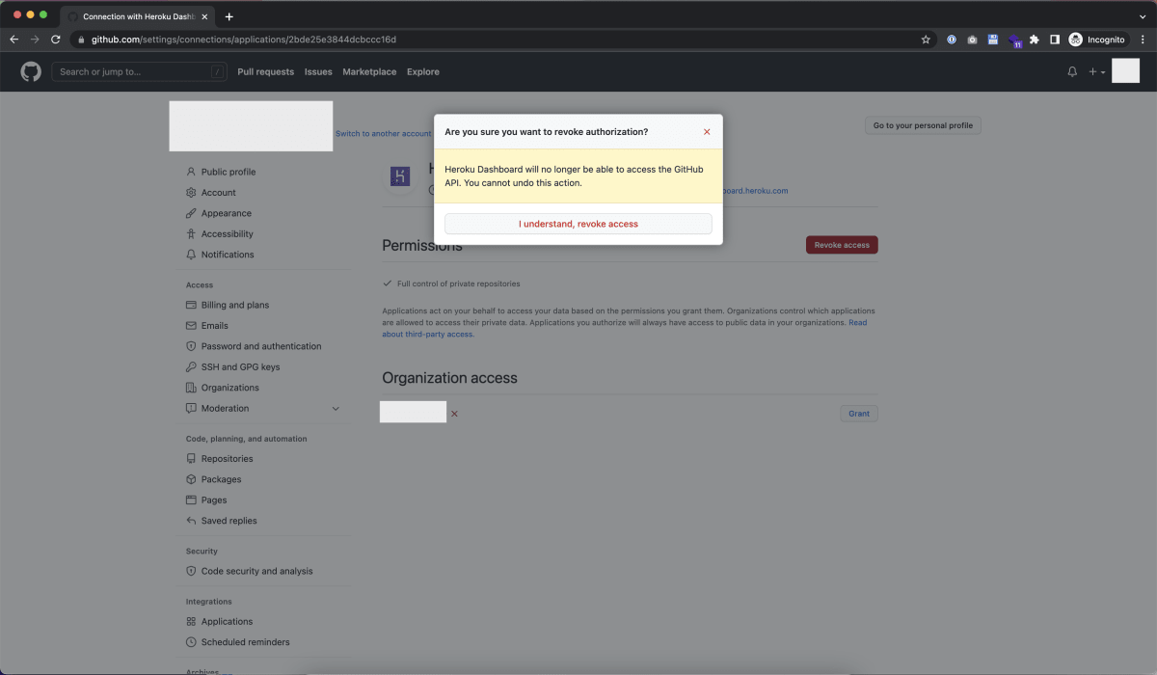
Task: Close the revoke authorization dialog
Action: pyautogui.click(x=707, y=131)
